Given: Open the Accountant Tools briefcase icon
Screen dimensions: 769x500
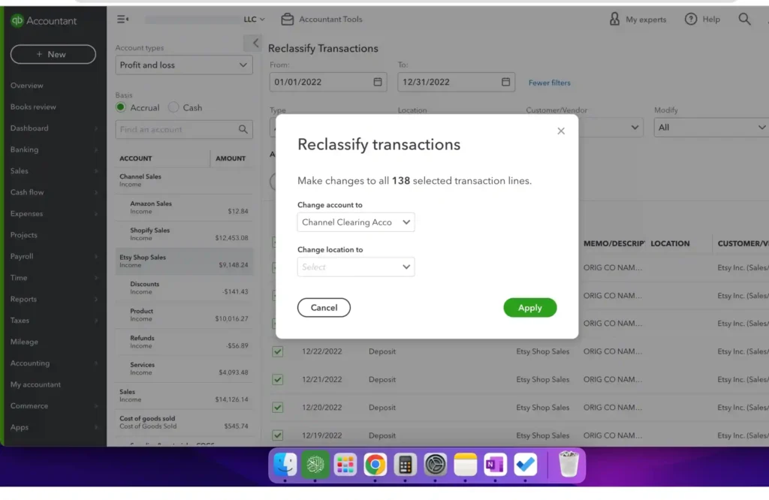Looking at the screenshot, I should tap(288, 19).
